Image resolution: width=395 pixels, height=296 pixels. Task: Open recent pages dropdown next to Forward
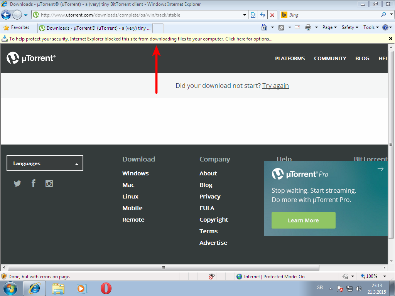(25, 15)
